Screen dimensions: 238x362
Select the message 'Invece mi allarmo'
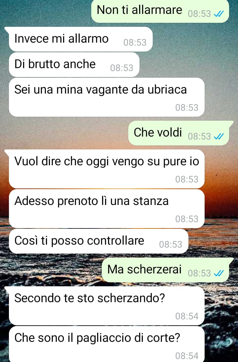[81, 39]
